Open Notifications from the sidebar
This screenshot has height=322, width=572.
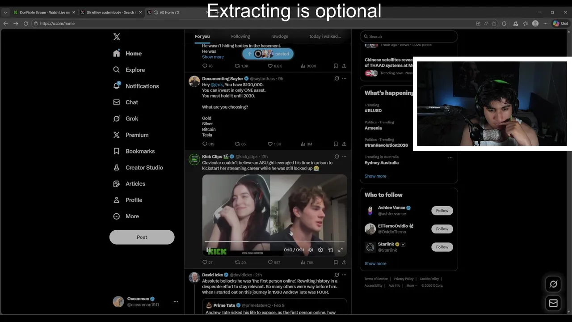point(136,86)
